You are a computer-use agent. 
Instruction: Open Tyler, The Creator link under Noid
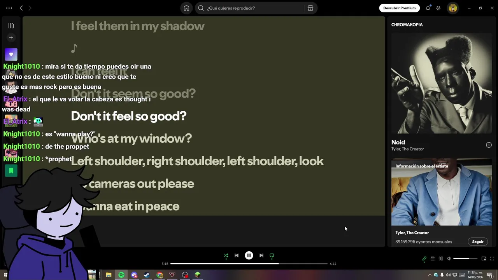tap(408, 149)
